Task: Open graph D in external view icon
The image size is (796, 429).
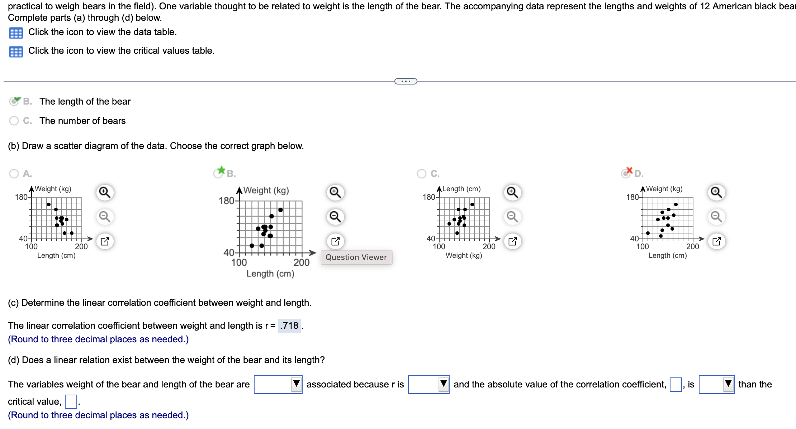Action: point(716,241)
